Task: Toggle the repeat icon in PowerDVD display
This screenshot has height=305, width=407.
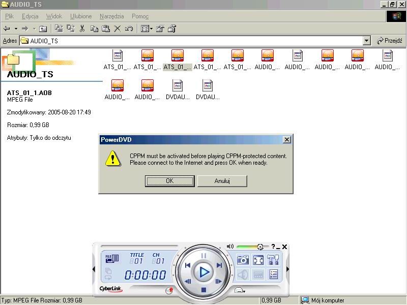Action: [x=108, y=278]
